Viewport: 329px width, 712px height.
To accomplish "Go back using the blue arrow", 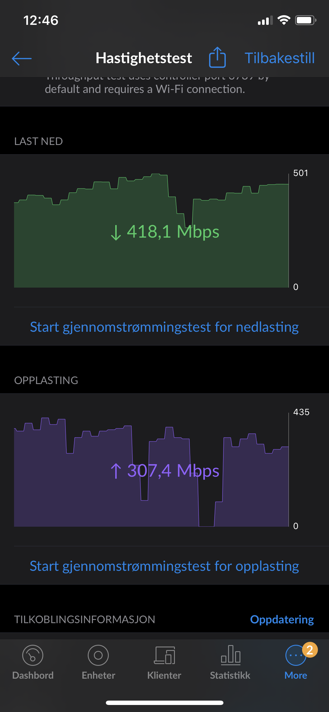I will click(x=22, y=58).
